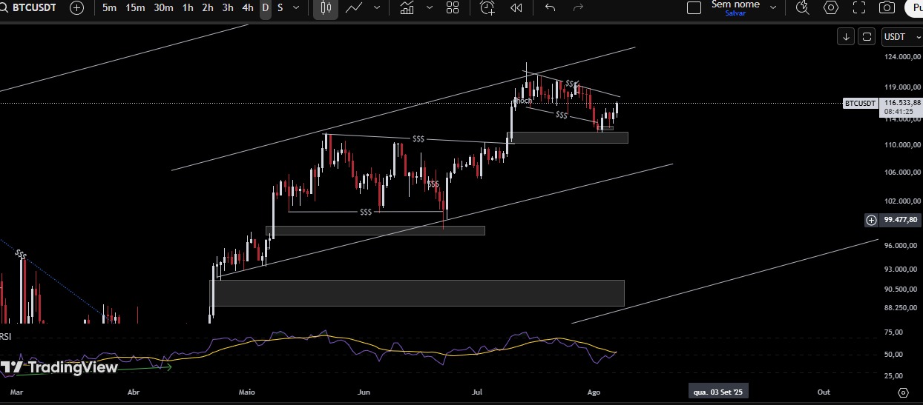This screenshot has width=923, height=405.
Task: Select the daily D timeframe
Action: point(266,8)
